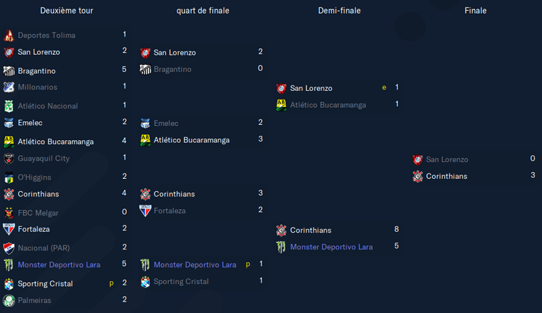Select the Guayaquil City club badge
The height and width of the screenshot is (313, 542).
9,159
